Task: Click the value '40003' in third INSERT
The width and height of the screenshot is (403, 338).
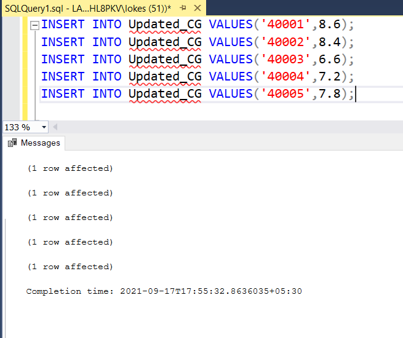Action: click(285, 59)
